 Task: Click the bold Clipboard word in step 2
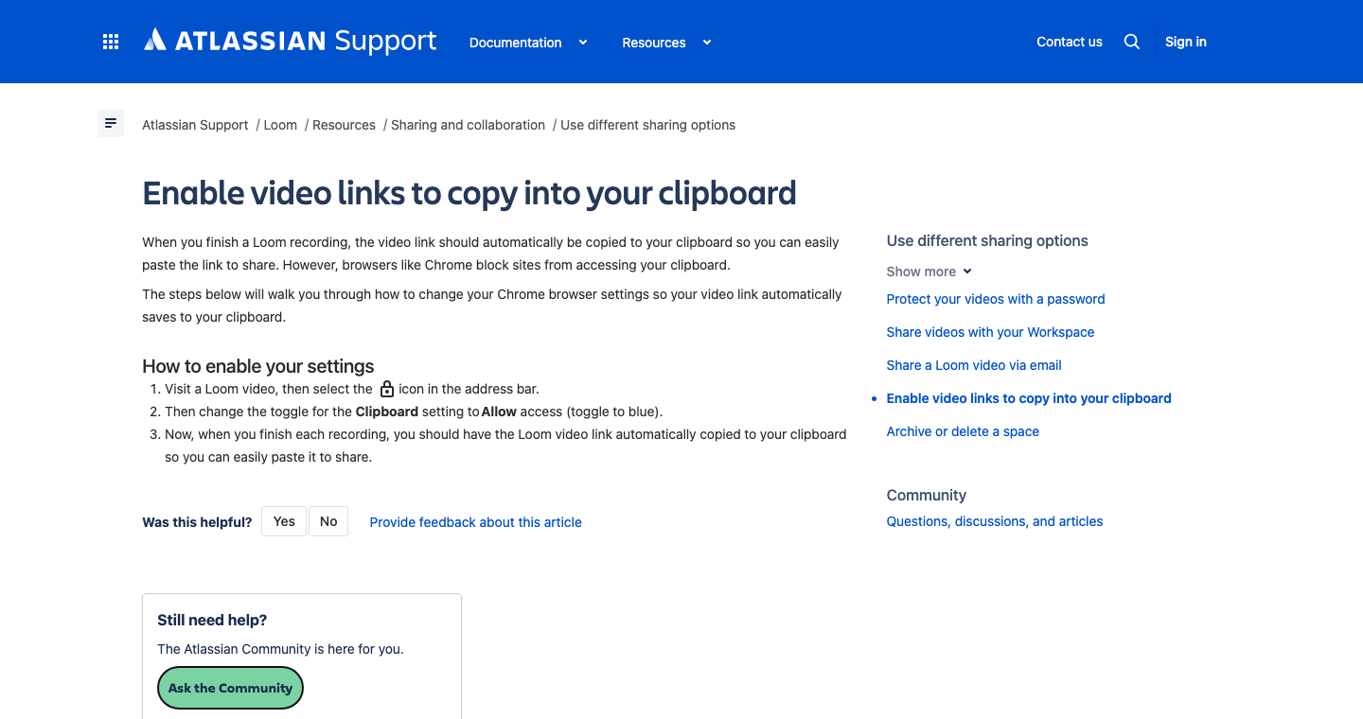(387, 412)
